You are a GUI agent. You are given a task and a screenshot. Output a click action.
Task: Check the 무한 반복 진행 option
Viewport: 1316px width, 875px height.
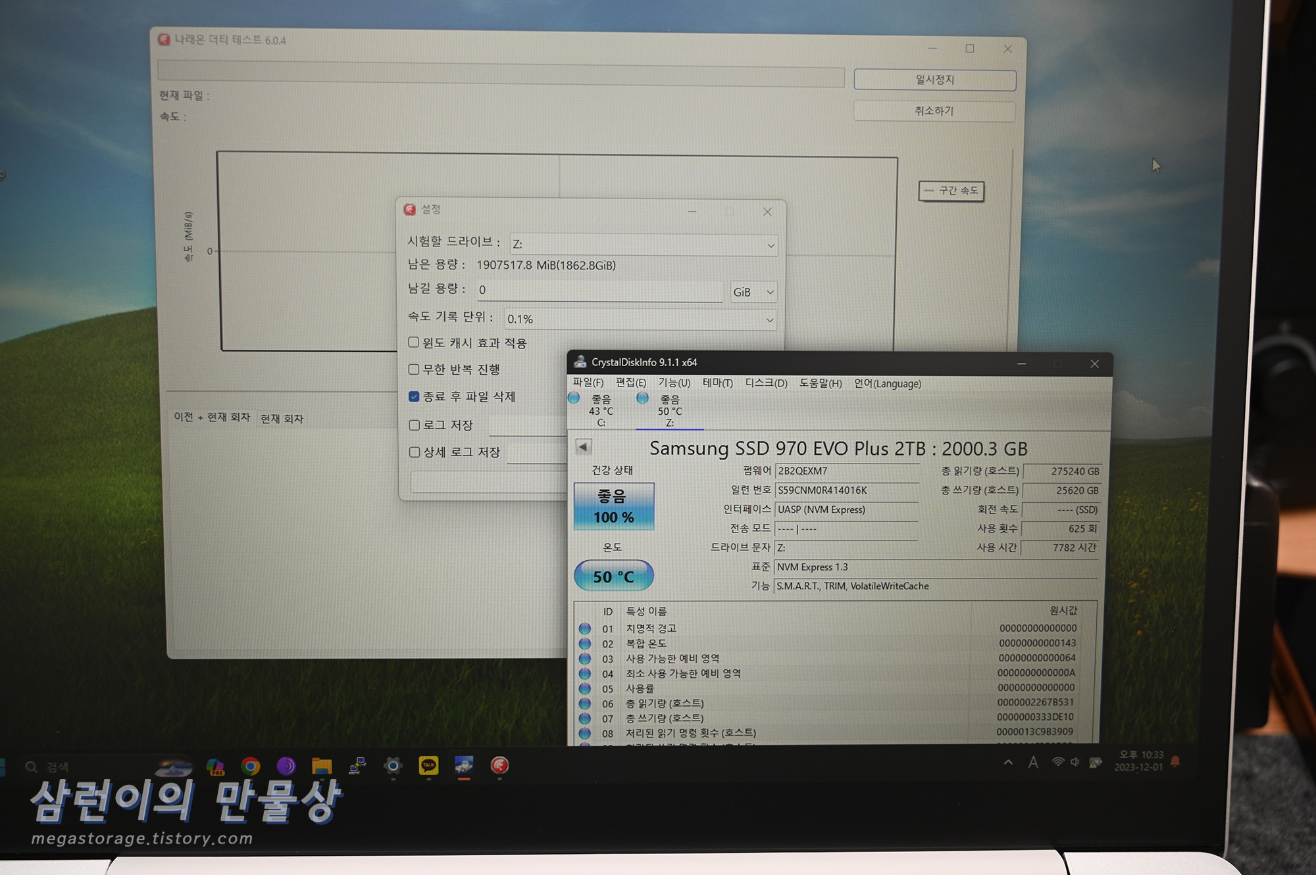click(x=414, y=369)
